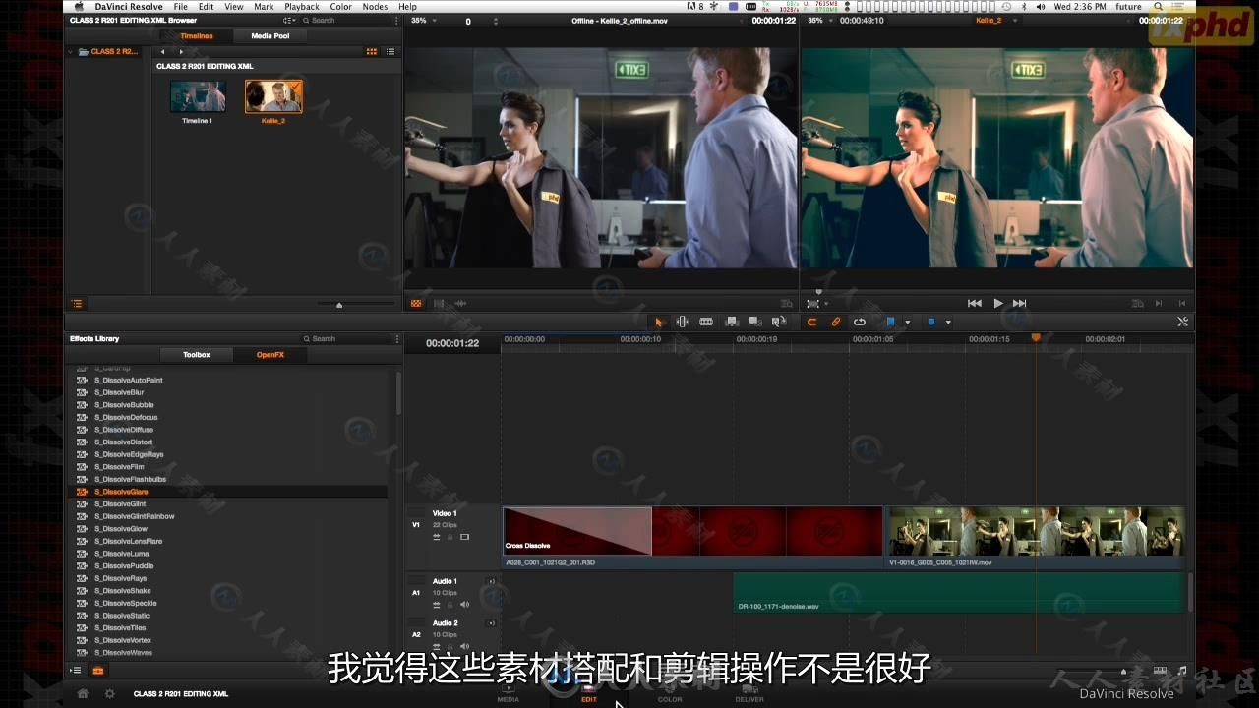Switch to the Timelines tab
This screenshot has height=708, width=1259.
click(197, 36)
